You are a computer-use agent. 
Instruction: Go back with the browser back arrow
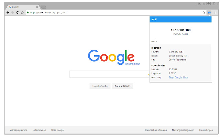coord(8,13)
